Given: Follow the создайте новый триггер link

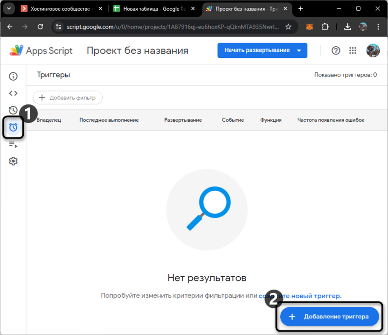Looking at the screenshot, I should 300,296.
